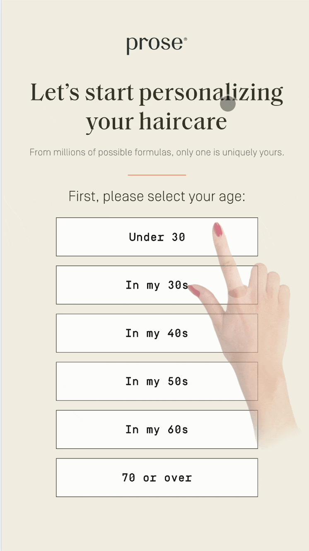Click the pink index fingernail of the hand
The width and height of the screenshot is (309, 551).
coord(218,229)
